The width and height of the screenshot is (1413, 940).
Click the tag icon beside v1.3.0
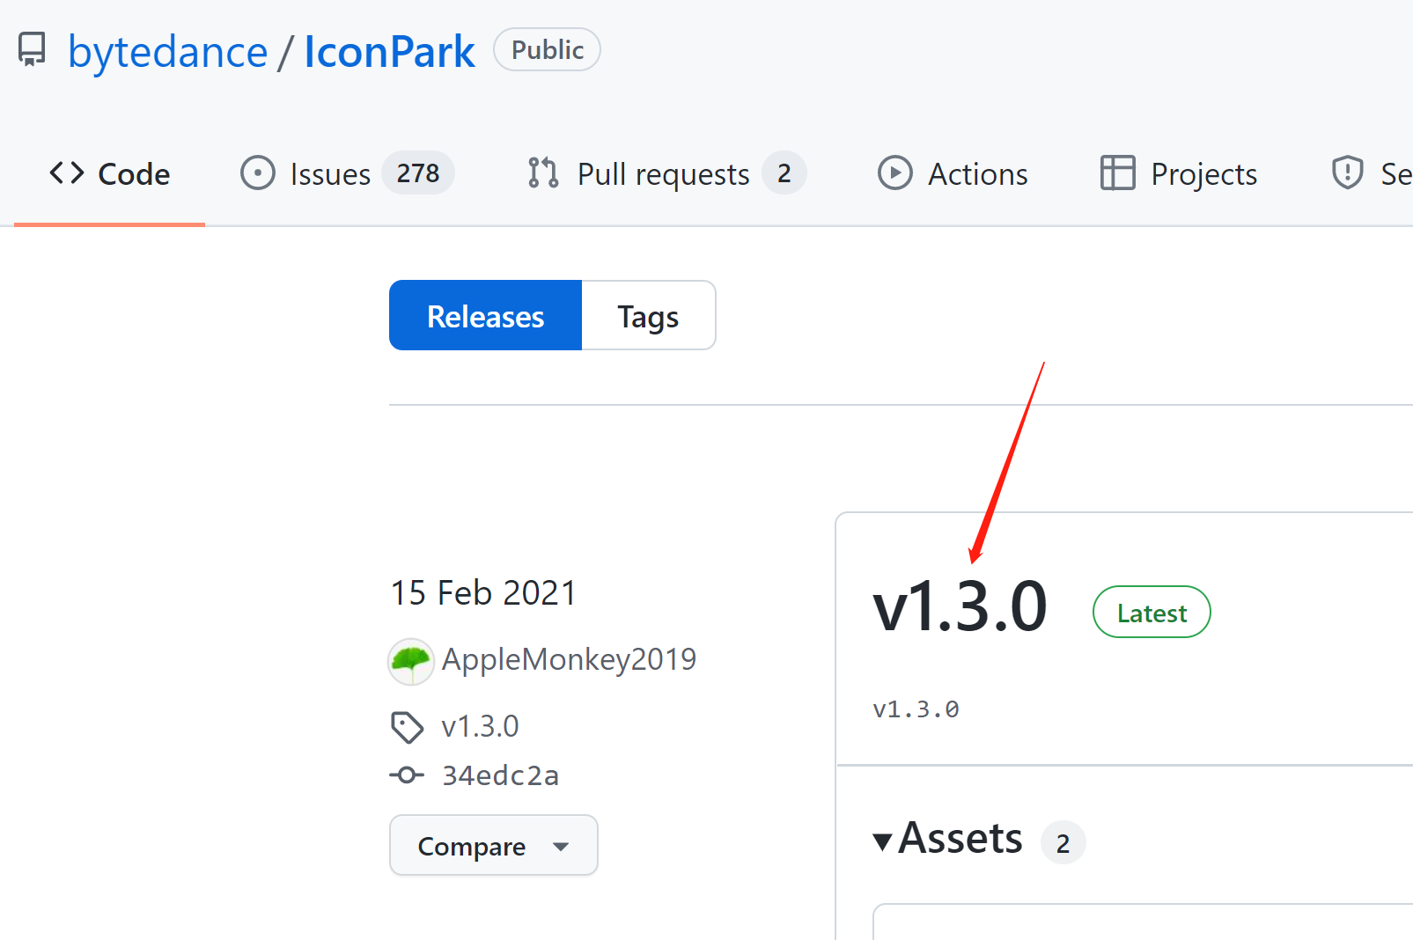click(406, 726)
